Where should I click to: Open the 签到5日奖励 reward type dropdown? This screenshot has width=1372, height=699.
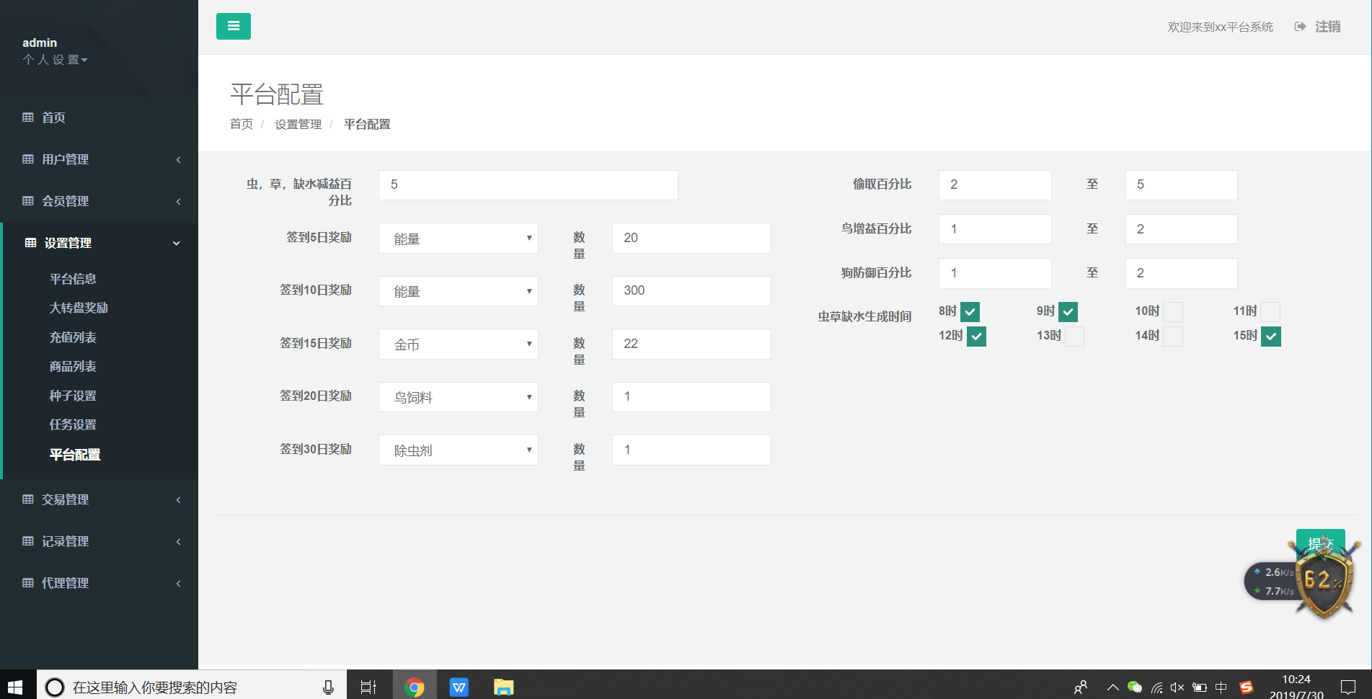pyautogui.click(x=458, y=239)
